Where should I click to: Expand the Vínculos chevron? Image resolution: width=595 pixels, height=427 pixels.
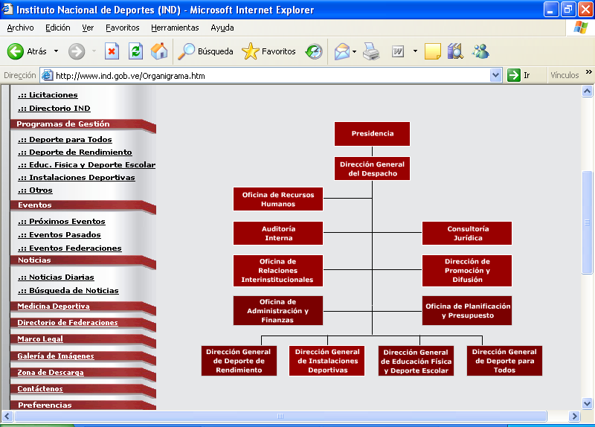588,72
